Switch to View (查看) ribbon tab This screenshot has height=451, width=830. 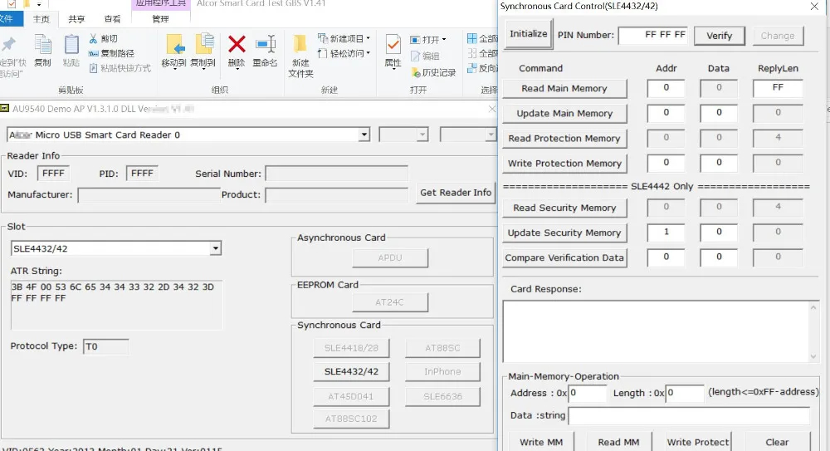pyautogui.click(x=112, y=19)
